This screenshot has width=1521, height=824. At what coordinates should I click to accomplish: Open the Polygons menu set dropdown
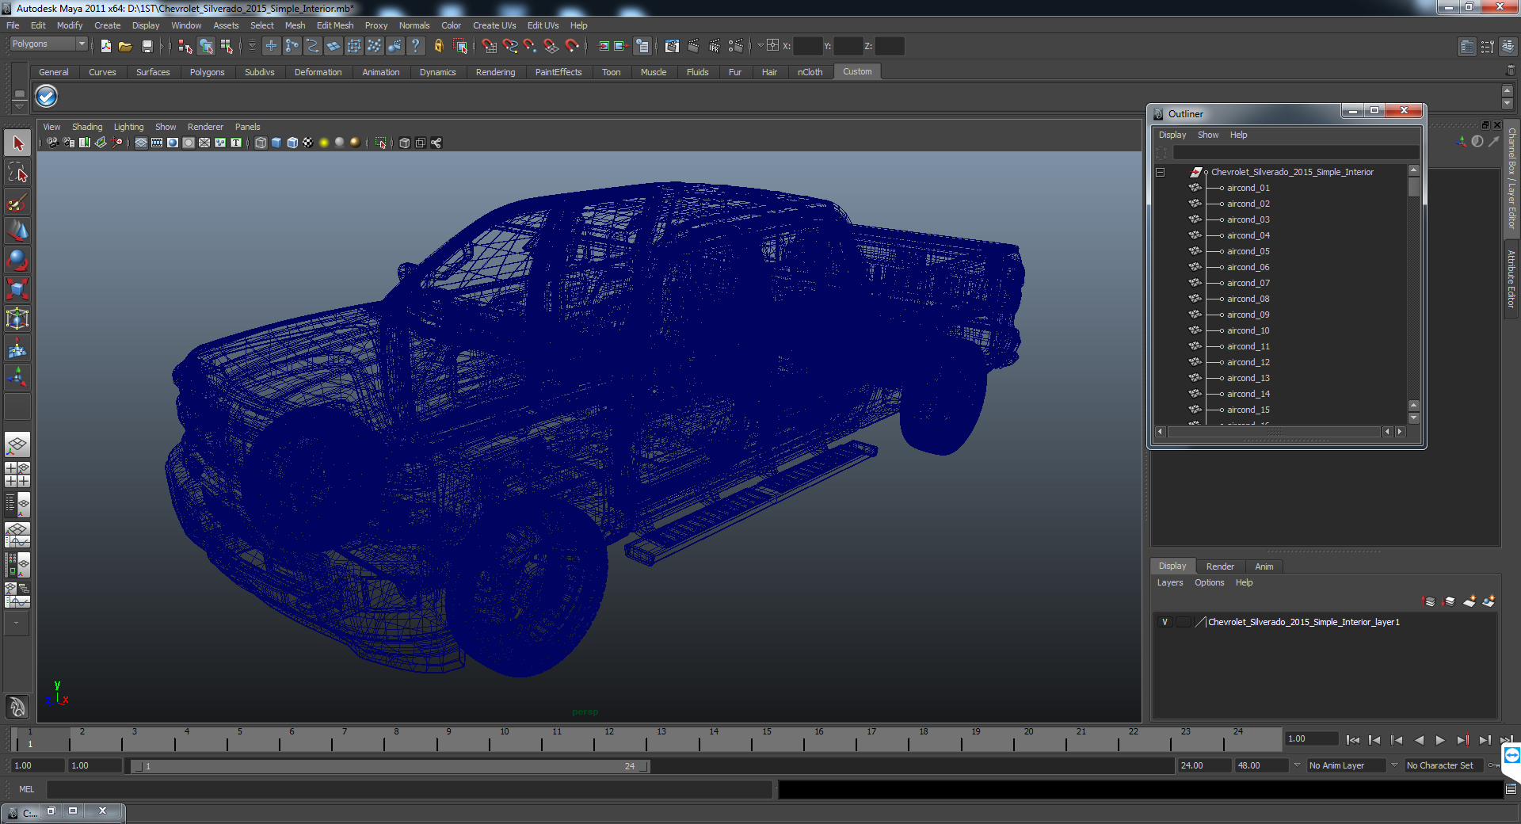pyautogui.click(x=48, y=44)
